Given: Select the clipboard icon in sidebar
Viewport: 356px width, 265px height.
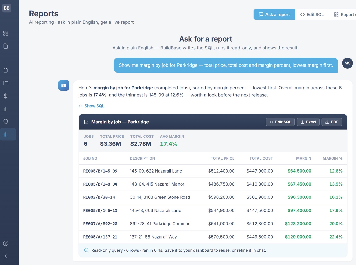Looking at the screenshot, I should coord(6,70).
